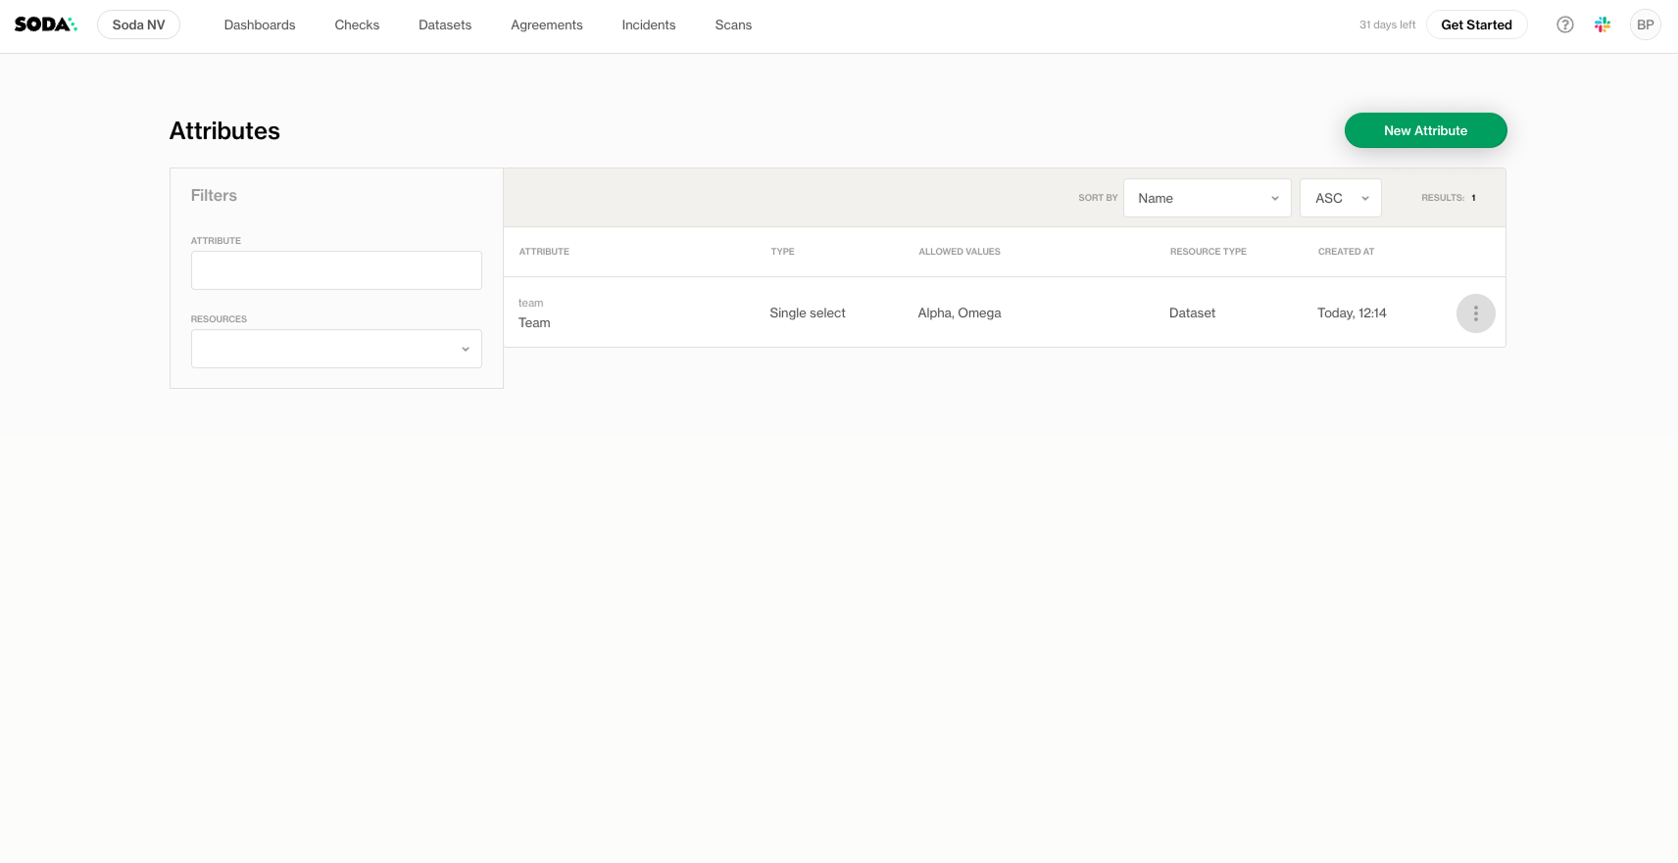The height and width of the screenshot is (863, 1678).
Task: Click the Soda logo
Action: point(45,24)
